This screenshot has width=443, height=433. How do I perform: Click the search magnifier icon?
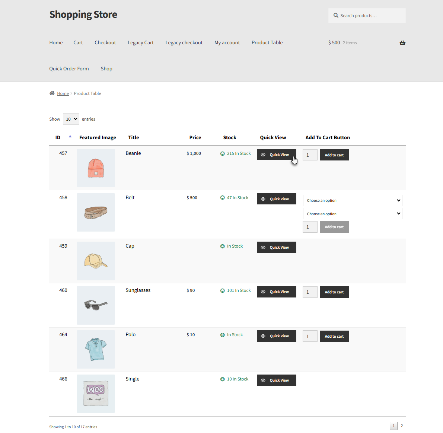[x=336, y=16]
